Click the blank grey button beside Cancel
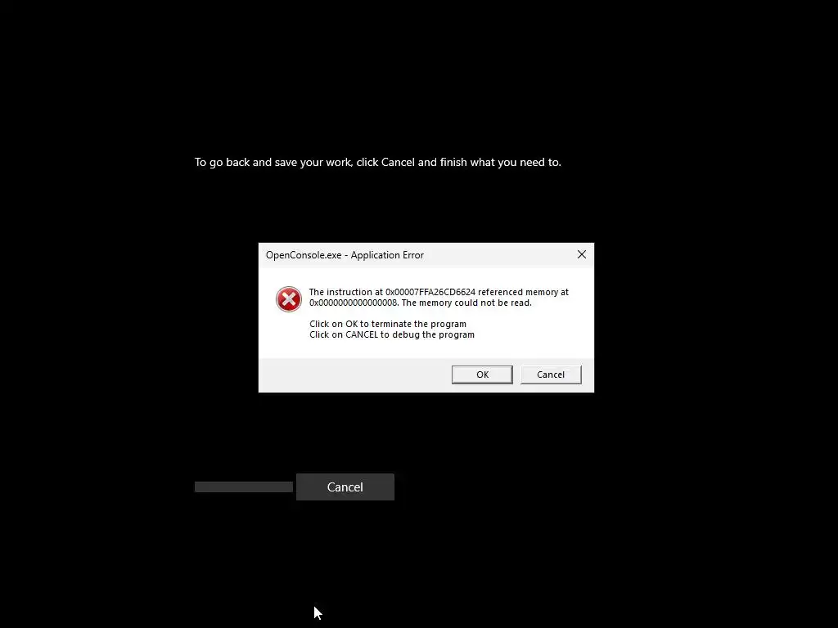838x628 pixels. click(x=244, y=487)
